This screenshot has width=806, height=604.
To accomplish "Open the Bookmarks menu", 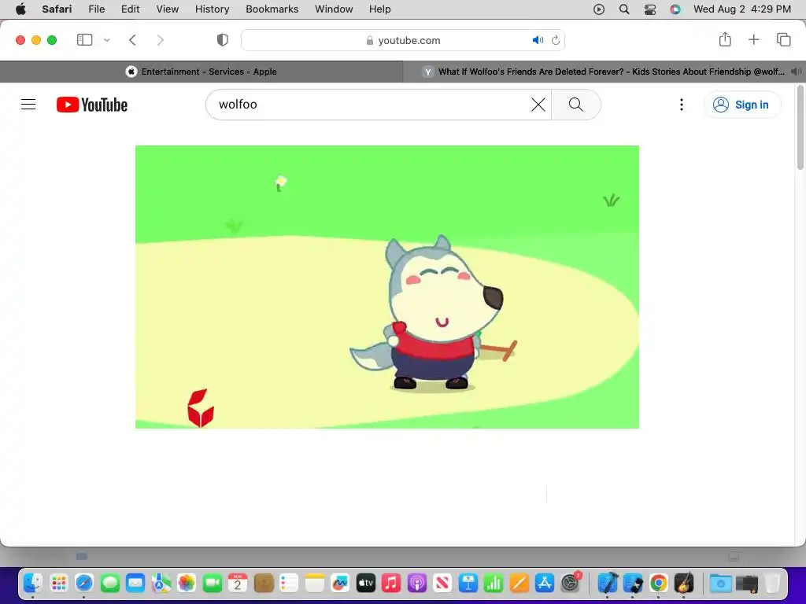I will [x=272, y=9].
